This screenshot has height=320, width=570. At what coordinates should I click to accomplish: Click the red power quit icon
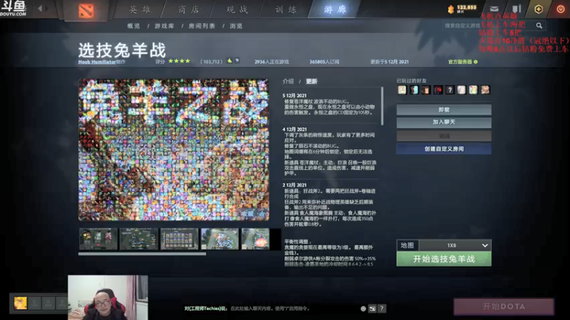pyautogui.click(x=561, y=9)
